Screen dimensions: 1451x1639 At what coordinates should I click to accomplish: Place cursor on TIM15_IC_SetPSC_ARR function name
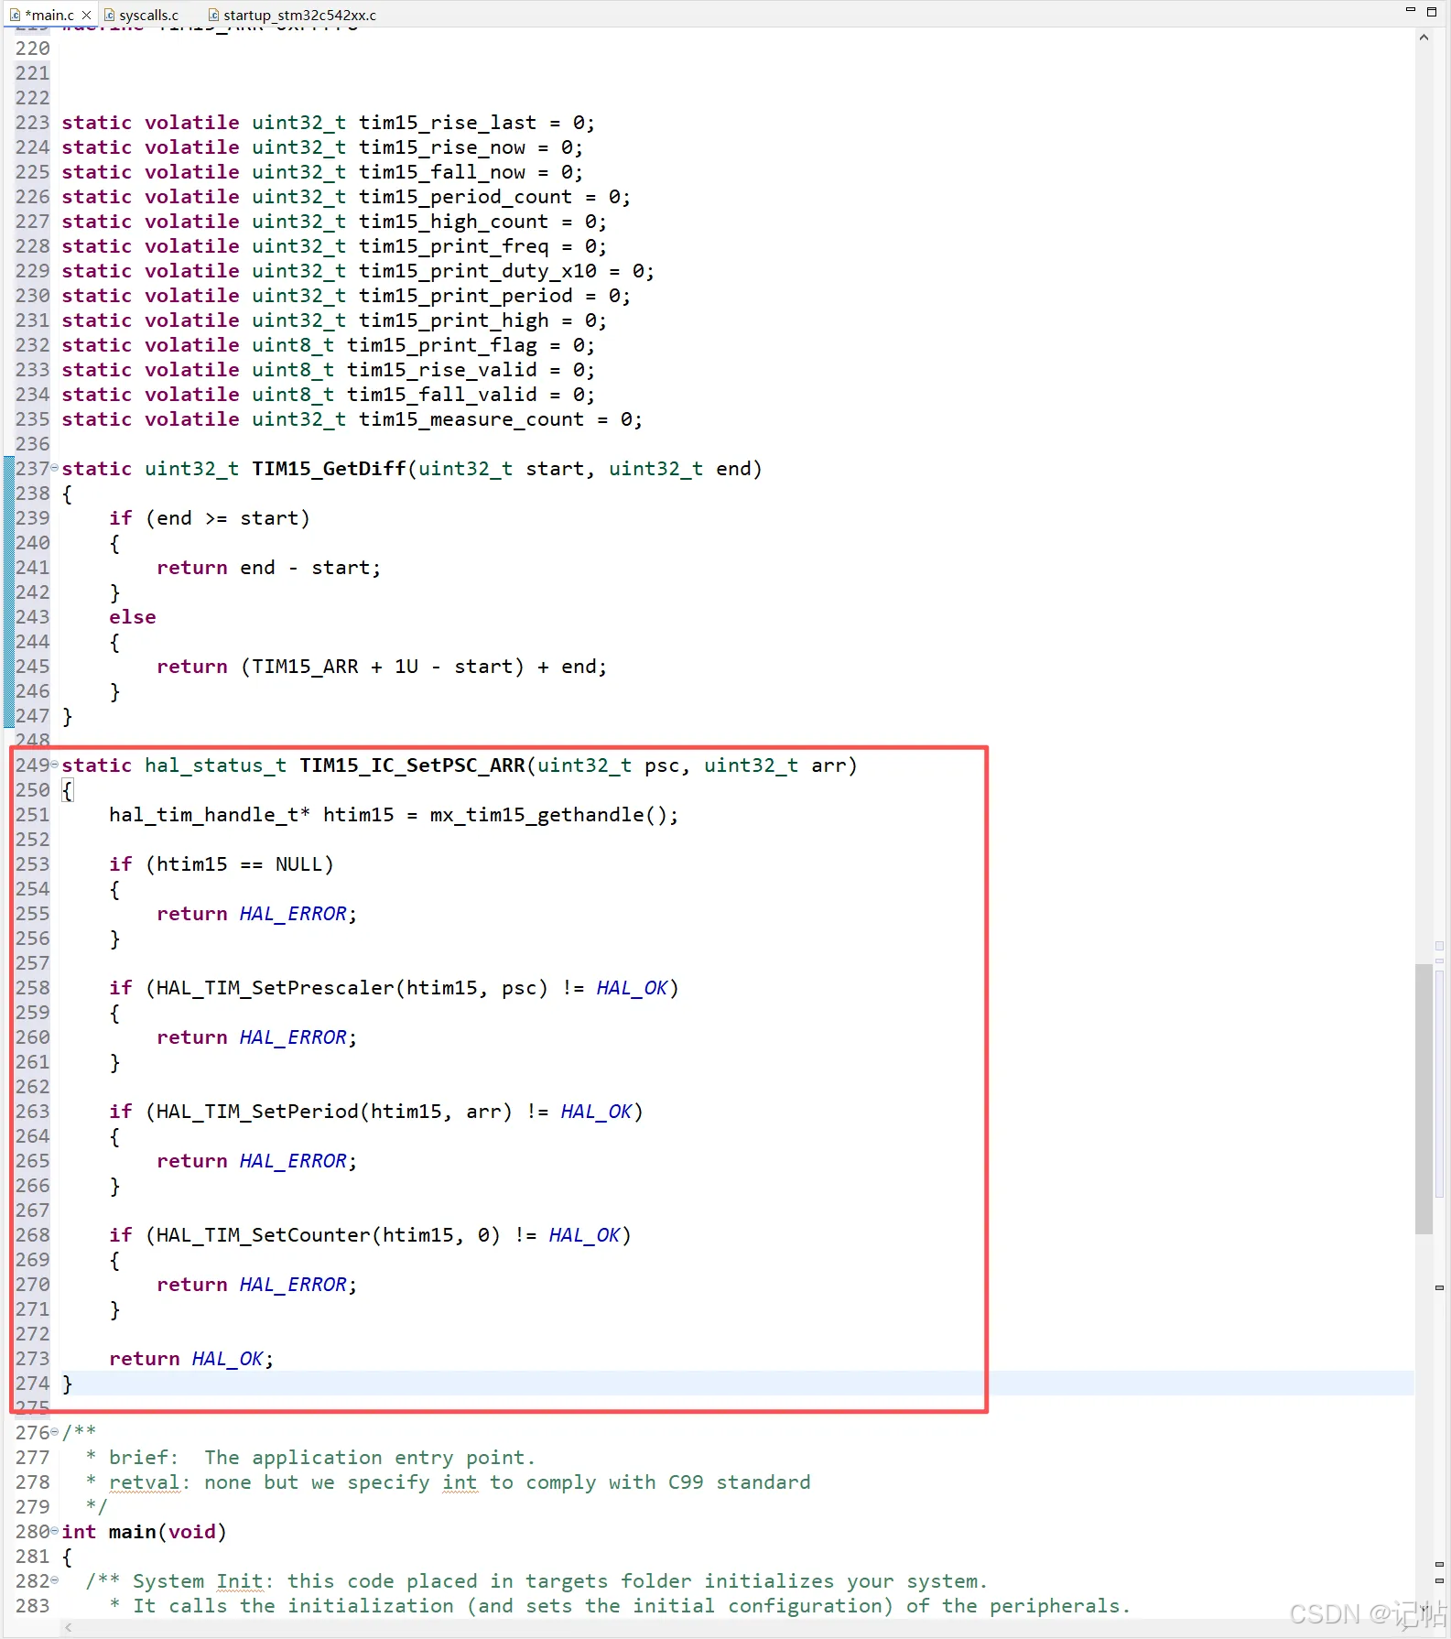412,765
